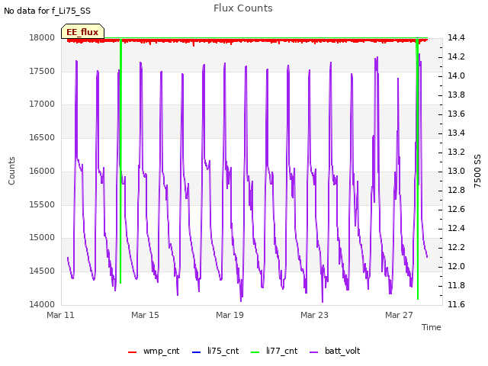This screenshot has width=488, height=366.
Task: Click the Mar 15 x-axis label
Action: pyautogui.click(x=145, y=315)
